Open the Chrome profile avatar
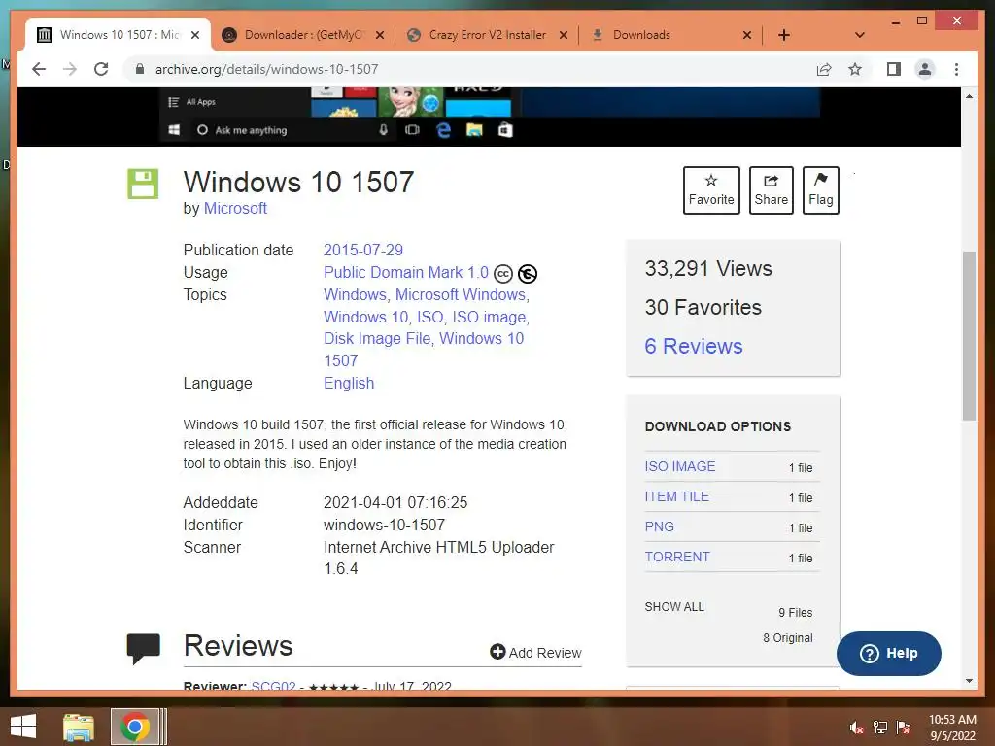Viewport: 995px width, 746px height. click(925, 69)
